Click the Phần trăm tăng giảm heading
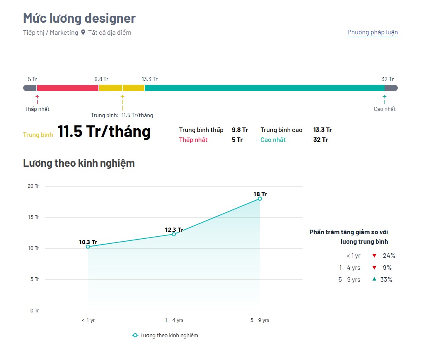 [x=349, y=237]
